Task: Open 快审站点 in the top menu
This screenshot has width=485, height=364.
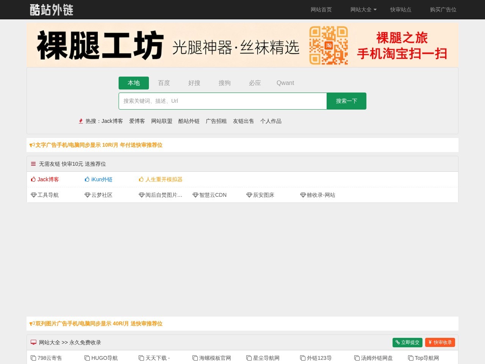Action: coord(401,9)
